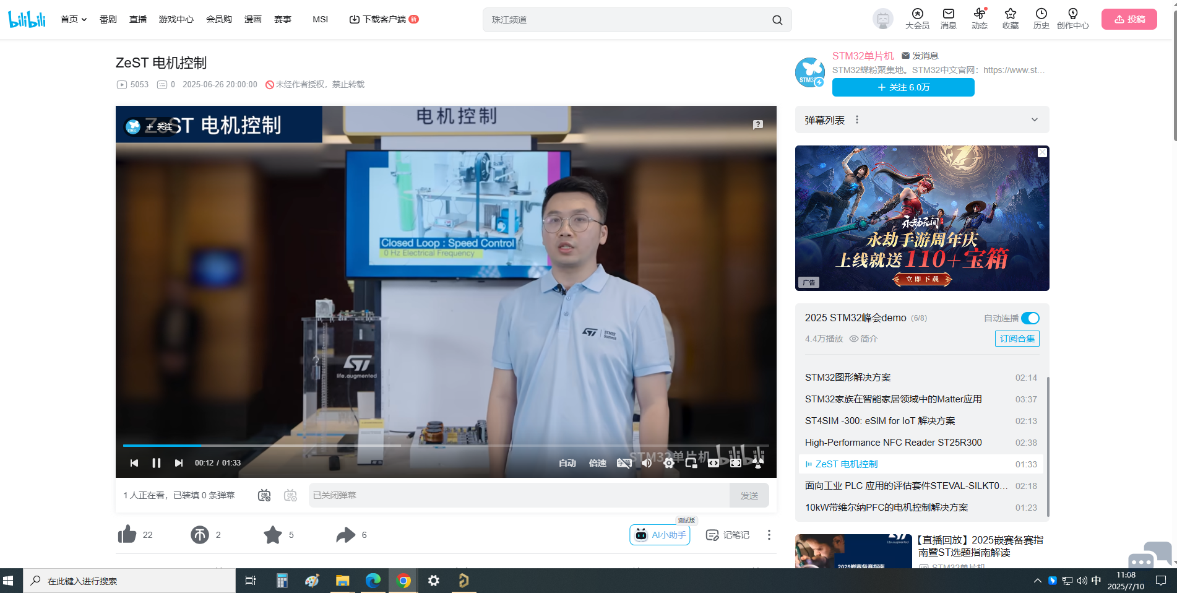Skip to the next video

[x=179, y=462]
